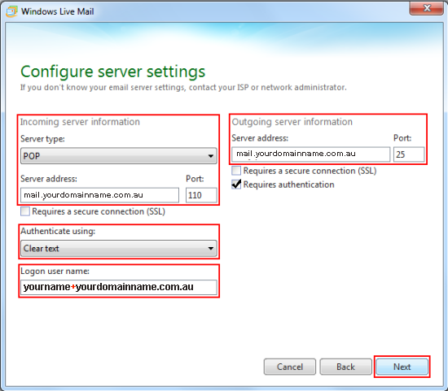Click the Cancel button

(290, 367)
